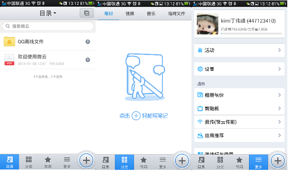Tap 目录 tab on right screen's bottom bar
Image resolution: width=288 pixels, height=171 pixels.
click(201, 162)
